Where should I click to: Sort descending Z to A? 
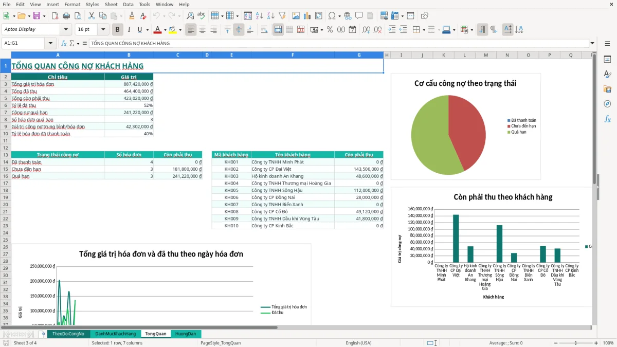pyautogui.click(x=271, y=16)
